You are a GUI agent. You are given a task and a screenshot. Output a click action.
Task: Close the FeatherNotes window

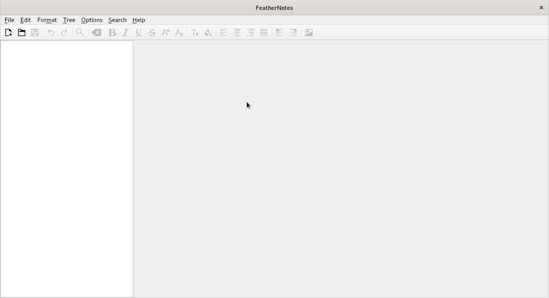click(x=541, y=8)
